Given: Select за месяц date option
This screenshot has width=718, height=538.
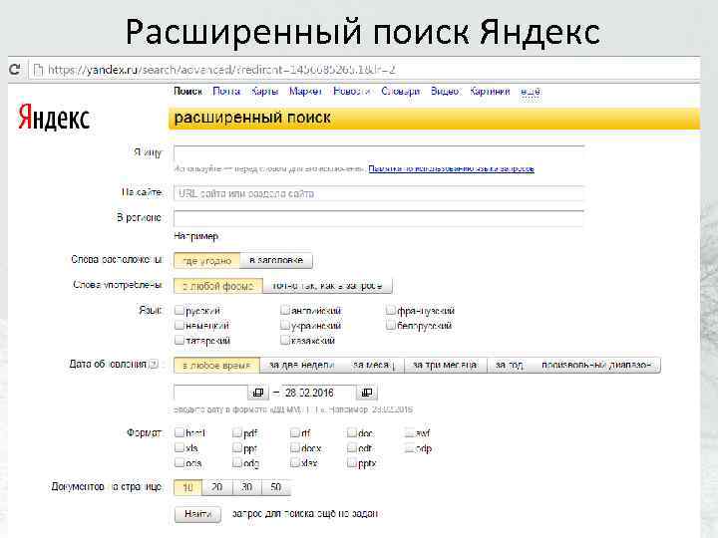Looking at the screenshot, I should click(x=374, y=365).
